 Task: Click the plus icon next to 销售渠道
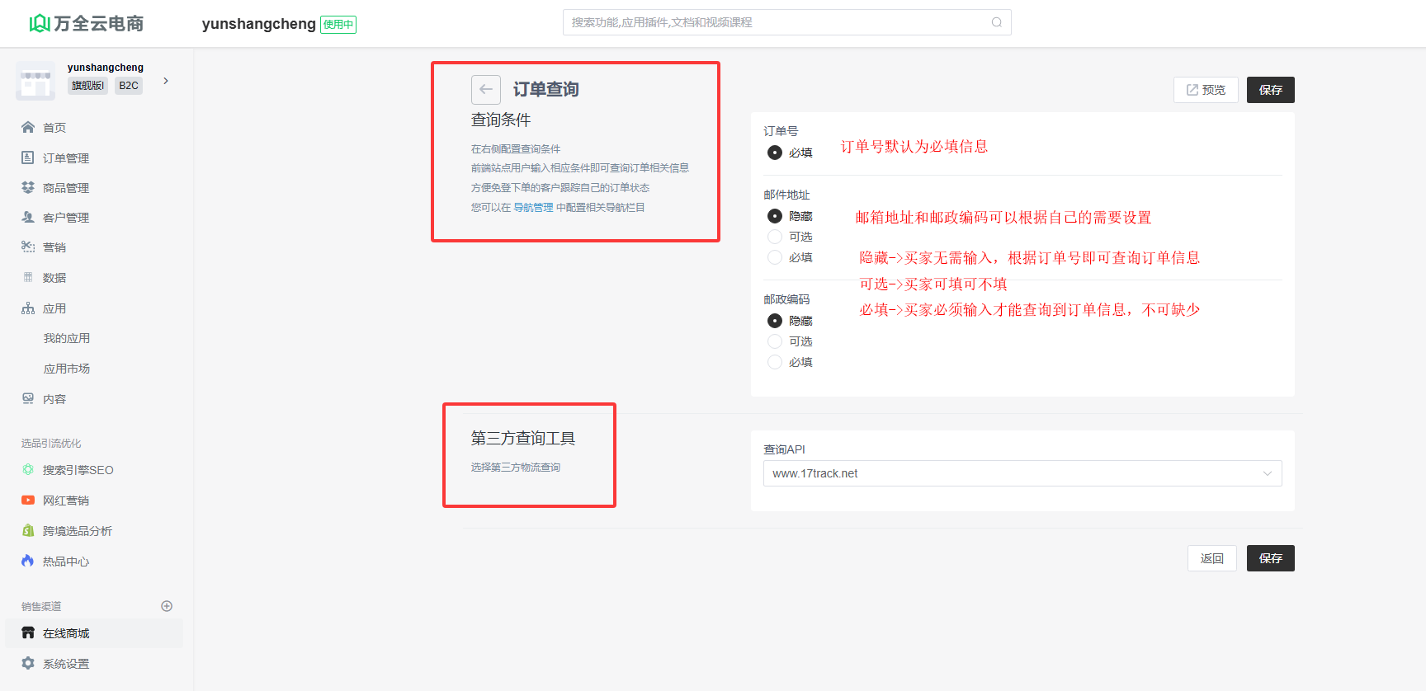tap(167, 606)
